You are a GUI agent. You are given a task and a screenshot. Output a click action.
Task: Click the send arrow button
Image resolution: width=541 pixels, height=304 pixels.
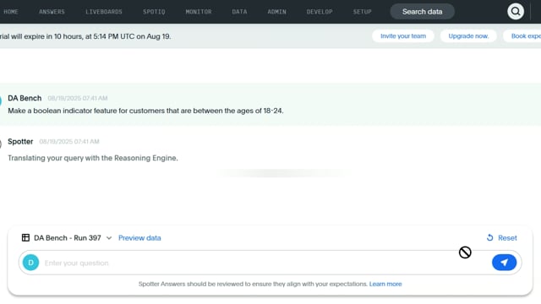(x=504, y=263)
